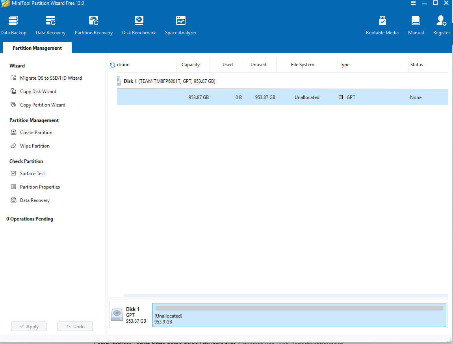Viewport: 453px width, 344px height.
Task: Click the Apply button
Action: click(x=29, y=326)
